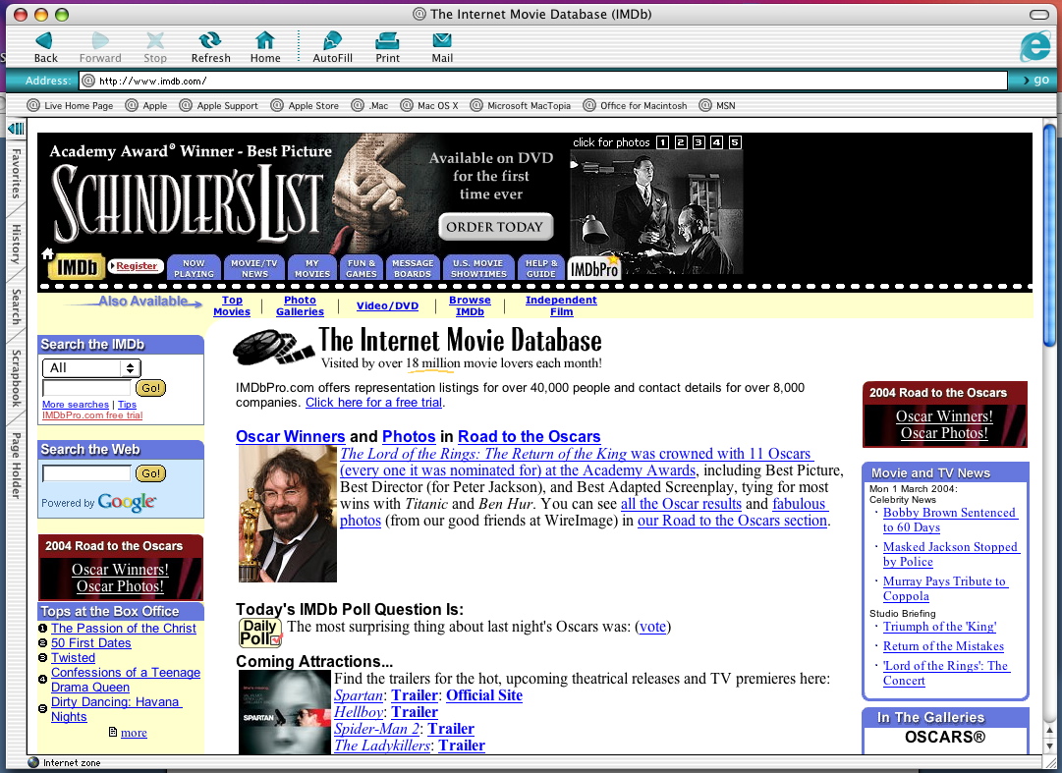Screen dimensions: 1062x773
Task: Select the U.S. Movie Showtimes tab
Action: point(478,268)
